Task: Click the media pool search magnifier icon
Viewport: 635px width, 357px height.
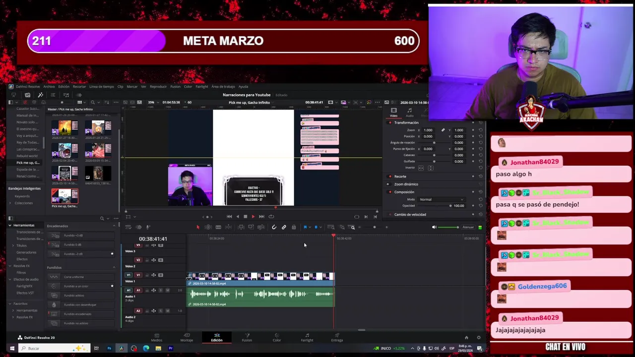Action: pos(93,102)
